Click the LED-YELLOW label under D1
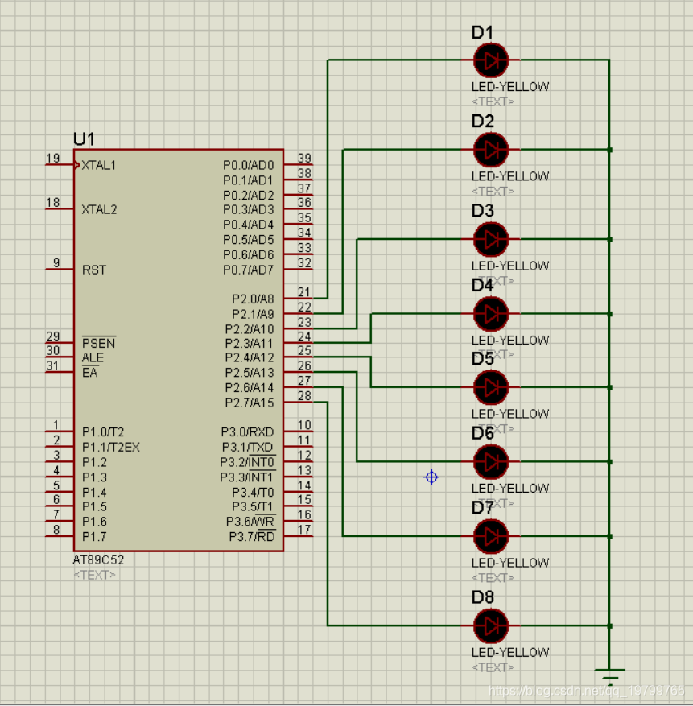Screen dimensions: 693x706 (x=510, y=86)
